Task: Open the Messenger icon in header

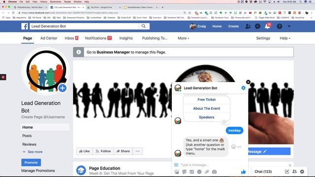Action: 257,26
